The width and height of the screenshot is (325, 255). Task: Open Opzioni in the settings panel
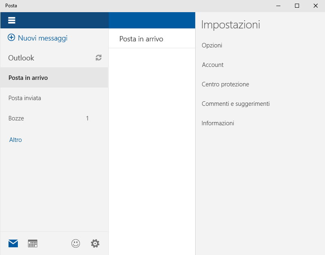coord(212,45)
